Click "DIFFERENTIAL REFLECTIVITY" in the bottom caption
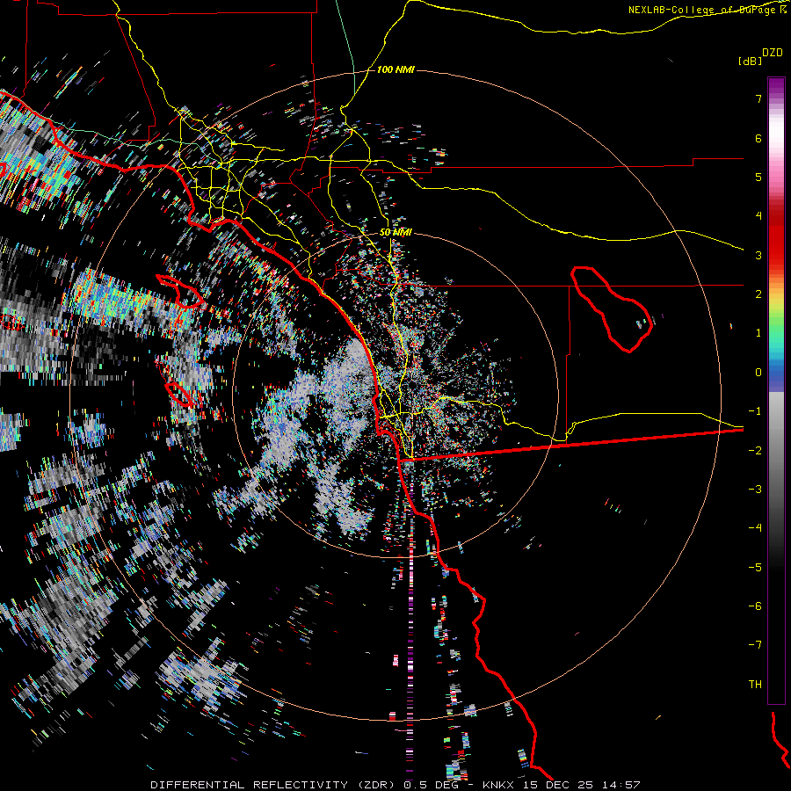The image size is (791, 791). [250, 785]
